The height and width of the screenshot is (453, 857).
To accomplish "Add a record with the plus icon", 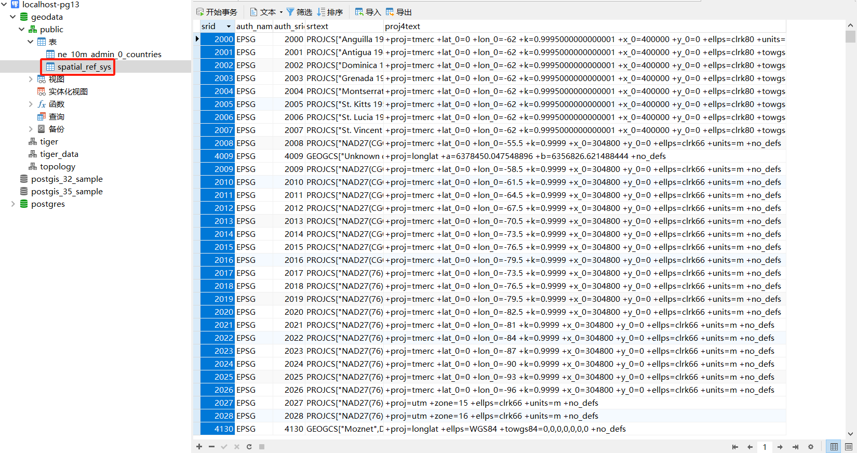I will pos(199,446).
